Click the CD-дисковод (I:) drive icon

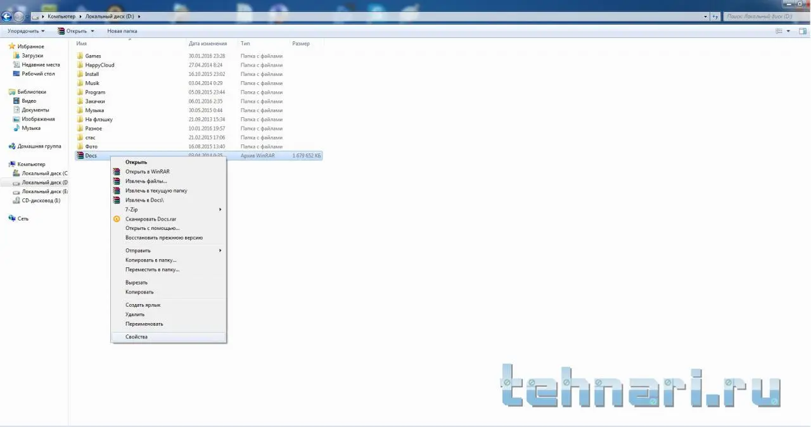coord(16,200)
